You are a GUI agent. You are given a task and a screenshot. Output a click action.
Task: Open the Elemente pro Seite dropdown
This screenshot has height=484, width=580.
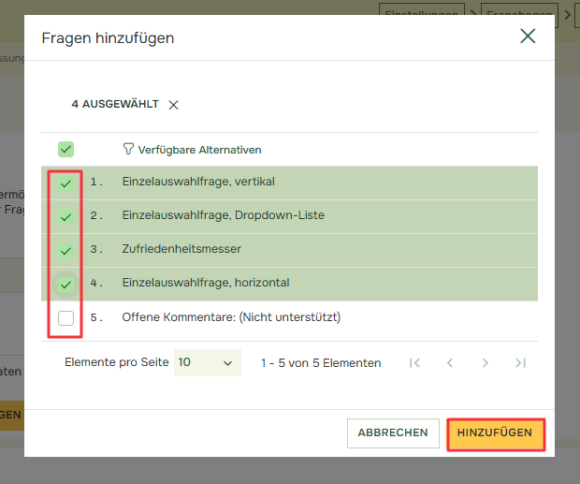tap(207, 362)
